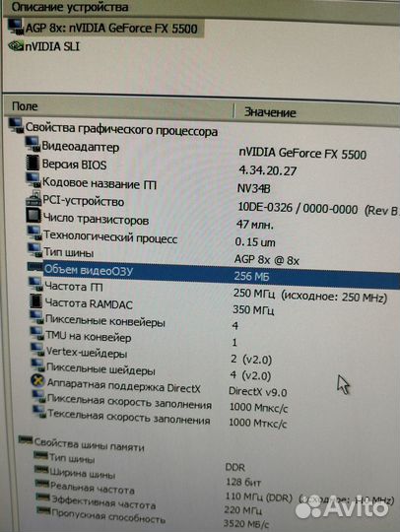Click the icon for 'Пропускная способность' row
Screen dimensions: 400x532
[44, 510]
